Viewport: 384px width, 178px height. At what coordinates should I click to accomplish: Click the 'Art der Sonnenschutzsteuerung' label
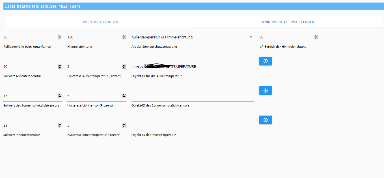pos(154,47)
